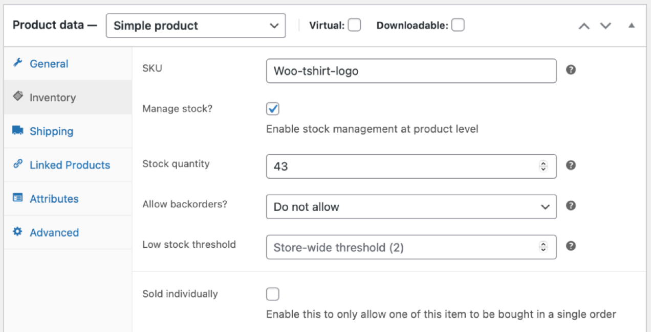Image resolution: width=651 pixels, height=332 pixels.
Task: Move Product data panel down with arrow
Action: pos(605,26)
